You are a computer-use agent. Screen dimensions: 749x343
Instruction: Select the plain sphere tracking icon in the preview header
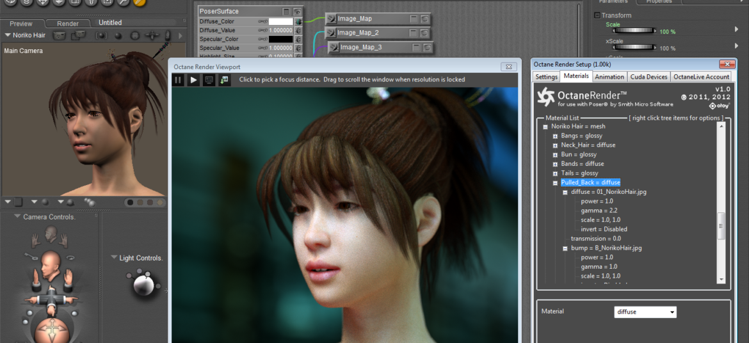click(119, 35)
